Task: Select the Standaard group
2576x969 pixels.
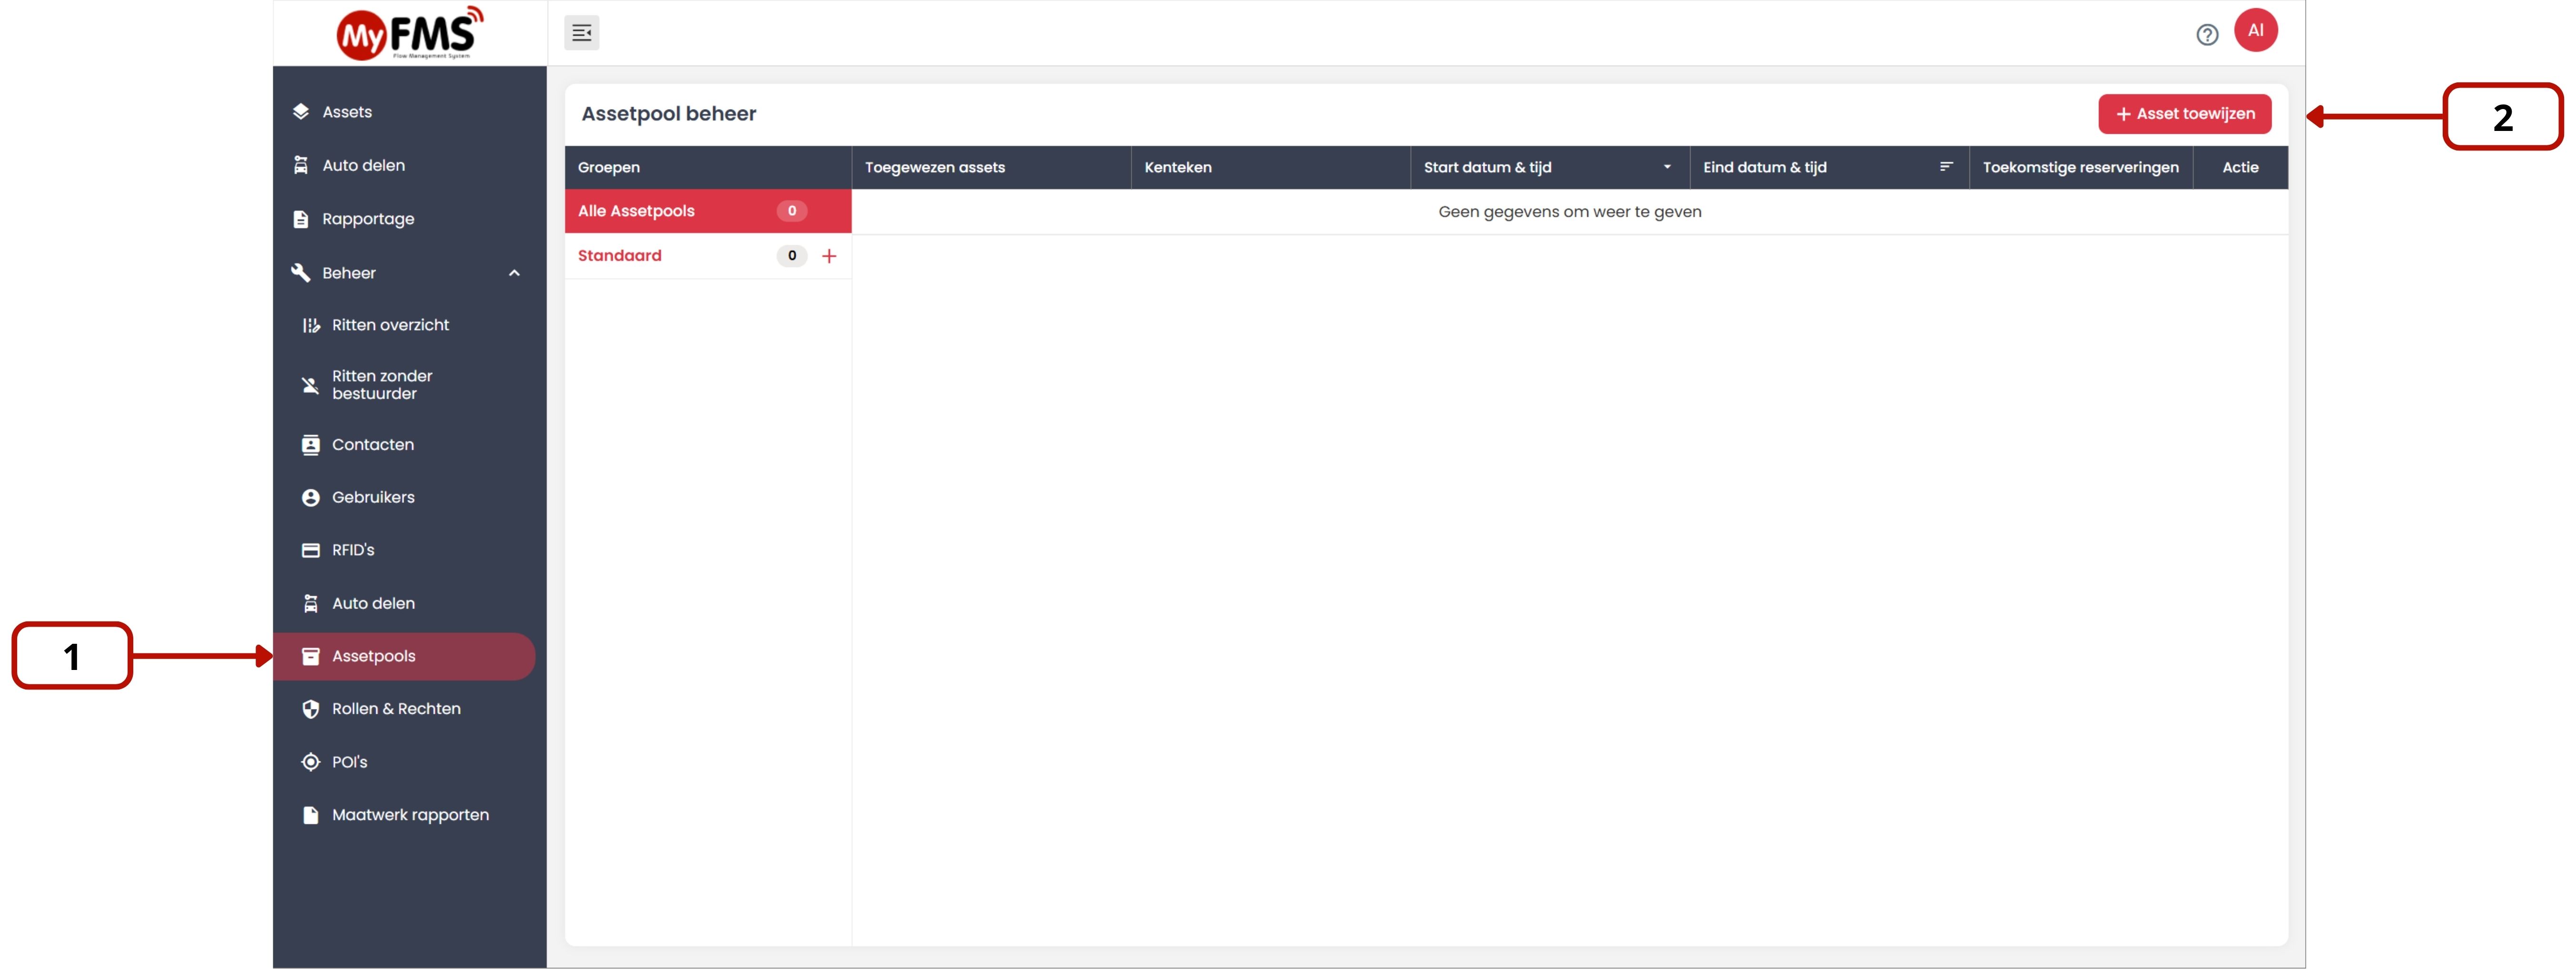Action: click(619, 256)
